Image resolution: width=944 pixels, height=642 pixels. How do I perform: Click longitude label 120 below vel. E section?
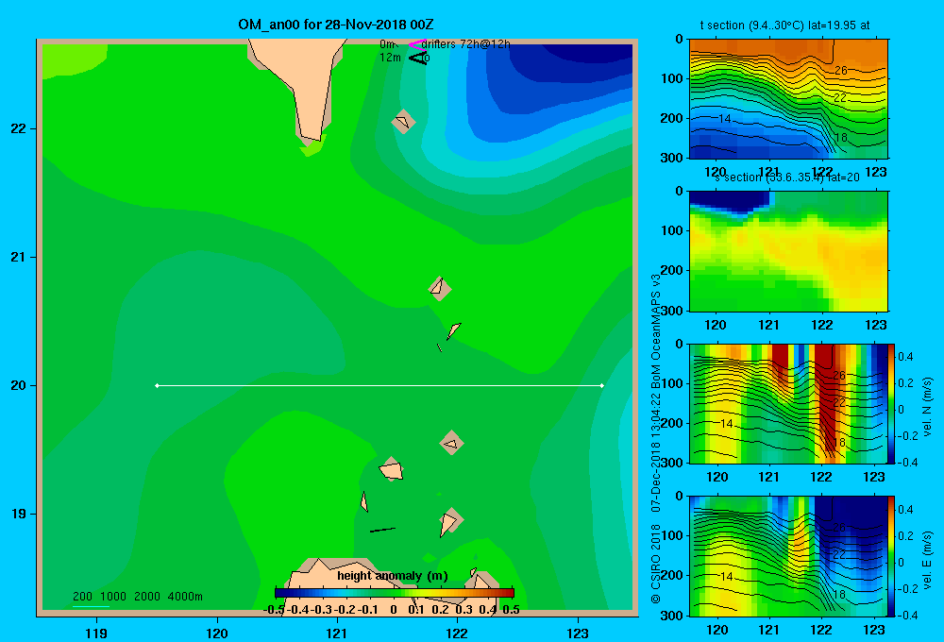[x=716, y=630]
